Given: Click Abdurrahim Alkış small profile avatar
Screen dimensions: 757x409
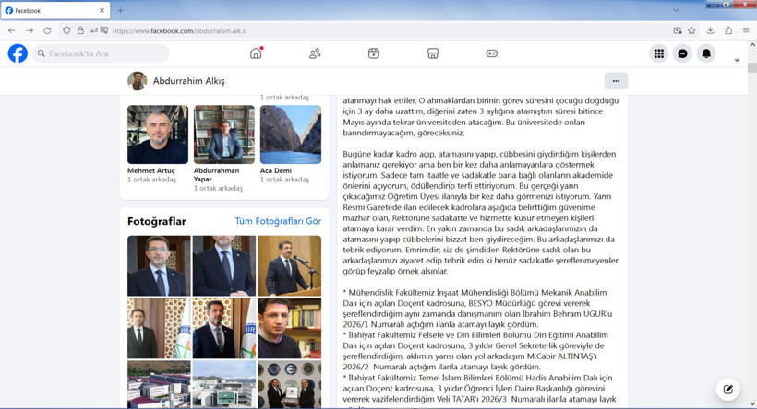Looking at the screenshot, I should pos(138,81).
